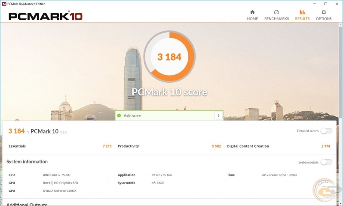
Task: Open the Valid score help question button
Action: [x=218, y=115]
